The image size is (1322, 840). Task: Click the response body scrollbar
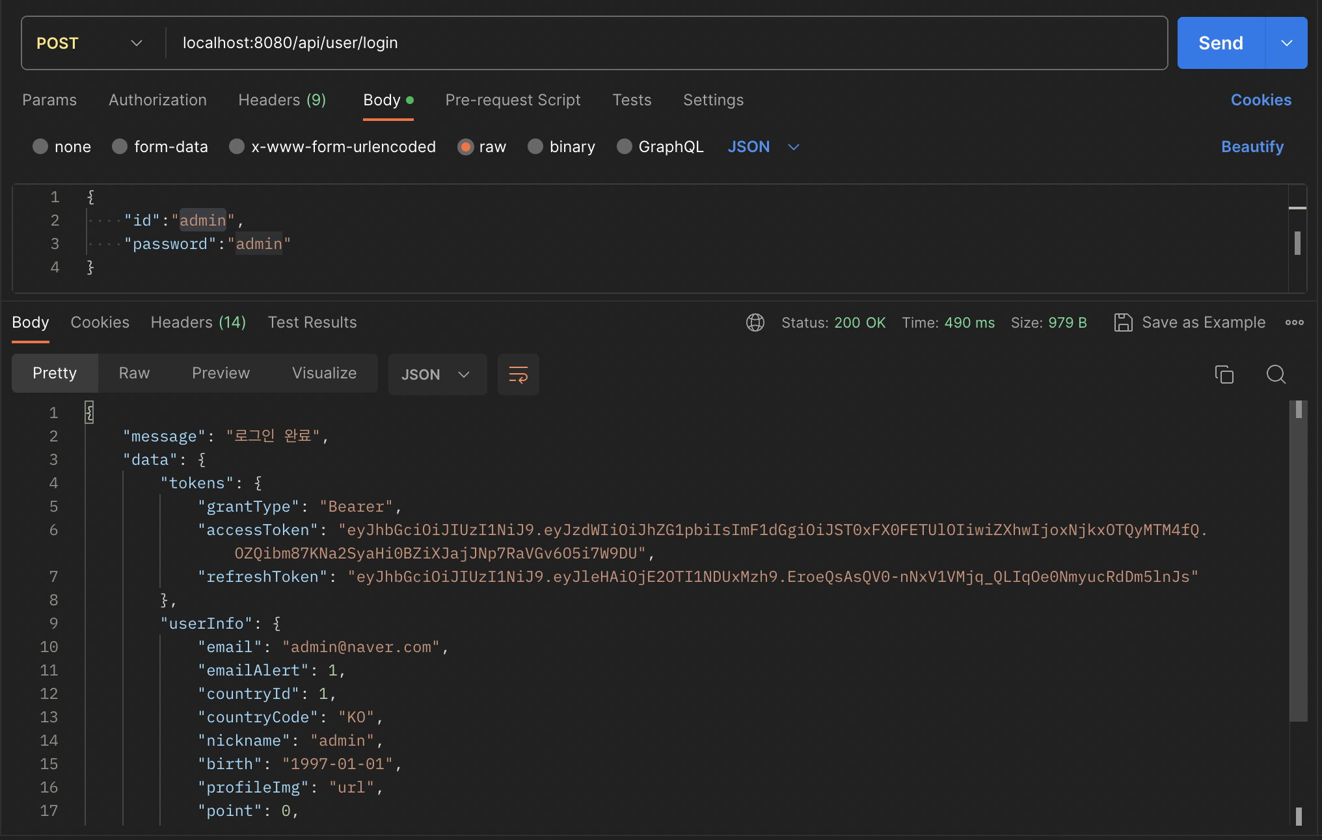click(x=1299, y=560)
